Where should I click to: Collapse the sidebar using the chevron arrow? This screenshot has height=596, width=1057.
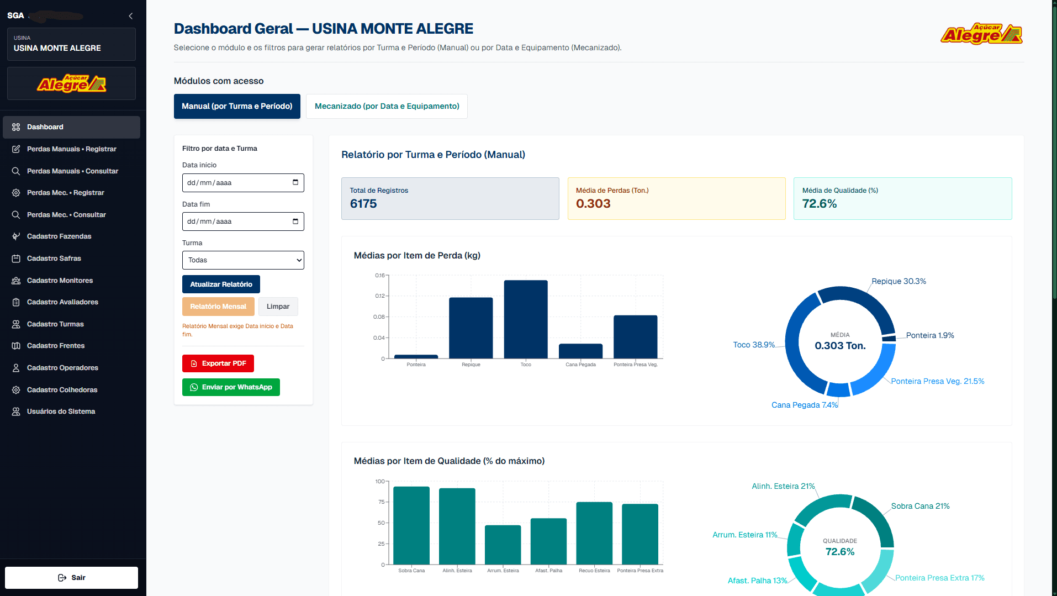(x=130, y=16)
